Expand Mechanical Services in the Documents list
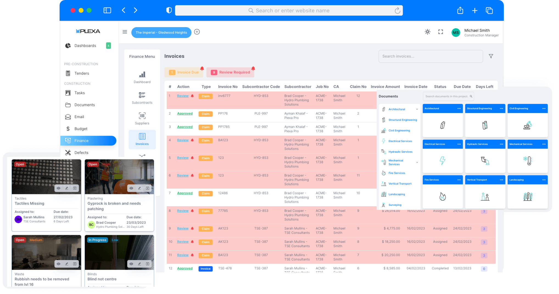Screen dimensions: 559x294 click(x=417, y=162)
